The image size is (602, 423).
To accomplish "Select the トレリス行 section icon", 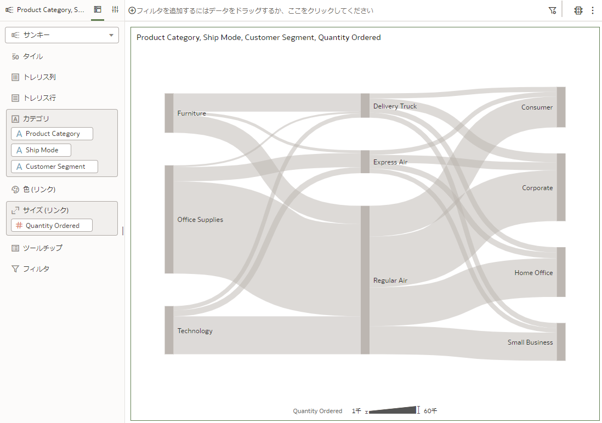I will coord(15,98).
